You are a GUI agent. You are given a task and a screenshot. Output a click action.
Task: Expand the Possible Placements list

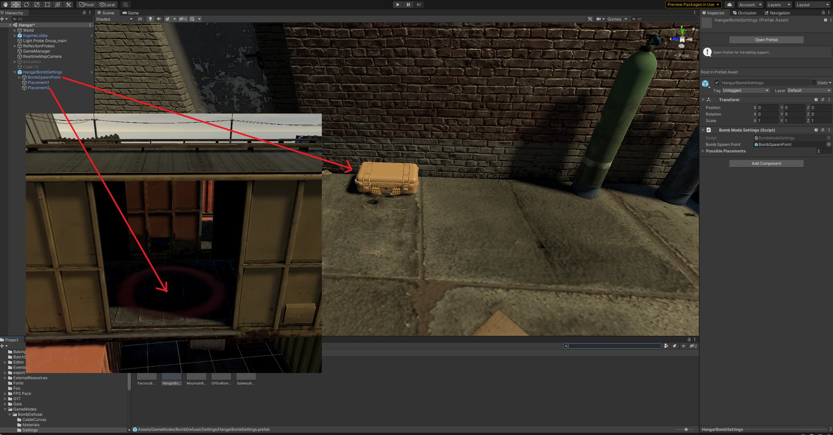tap(704, 151)
